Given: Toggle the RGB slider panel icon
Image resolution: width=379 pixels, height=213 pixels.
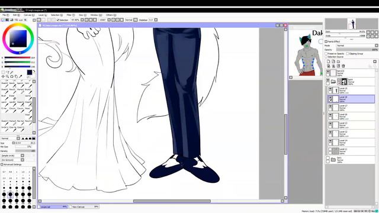Looking at the screenshot, I should coord(7,20).
